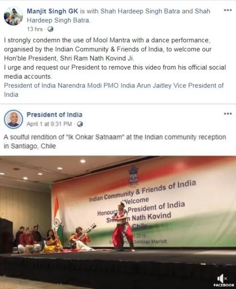Open Manjit Singh GK profile picture
The width and height of the screenshot is (236, 289).
(x=13, y=16)
